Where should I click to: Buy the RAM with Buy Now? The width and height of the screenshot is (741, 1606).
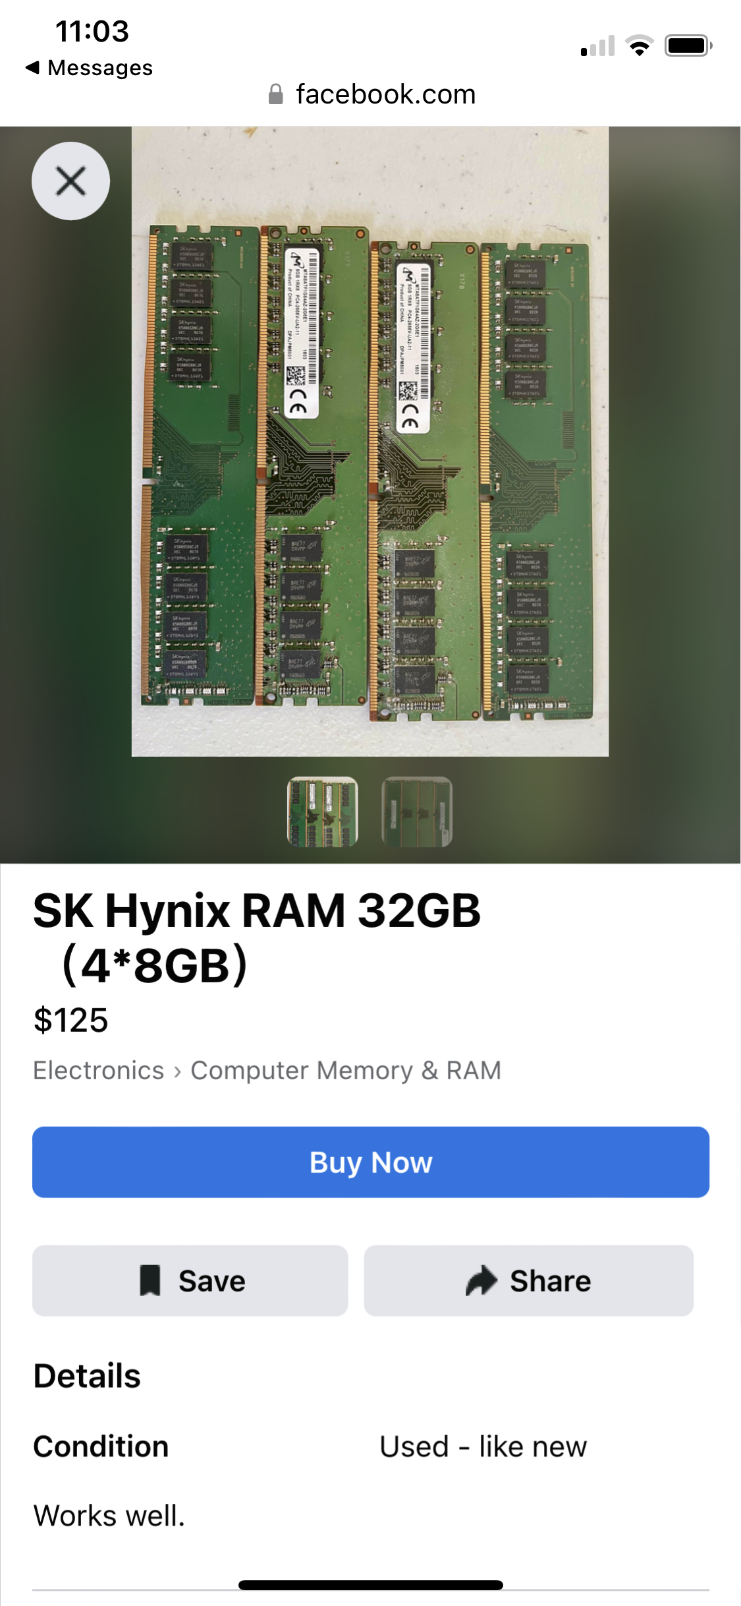coord(371,1162)
